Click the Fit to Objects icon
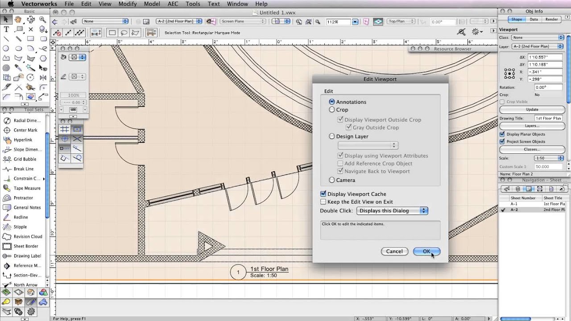Image resolution: width=571 pixels, height=321 pixels. point(308,21)
